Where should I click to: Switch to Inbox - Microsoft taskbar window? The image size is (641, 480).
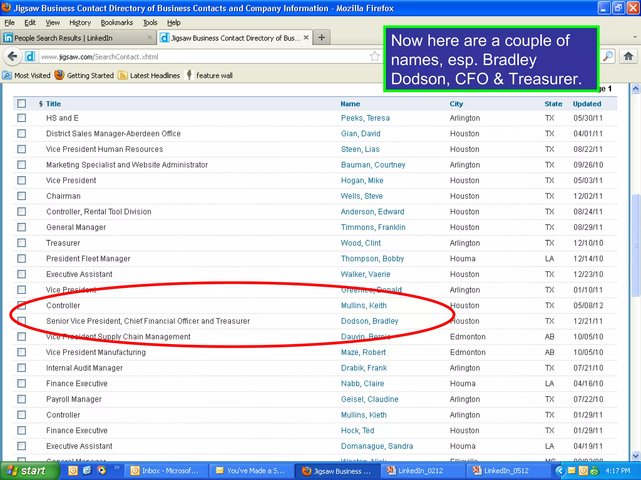166,471
